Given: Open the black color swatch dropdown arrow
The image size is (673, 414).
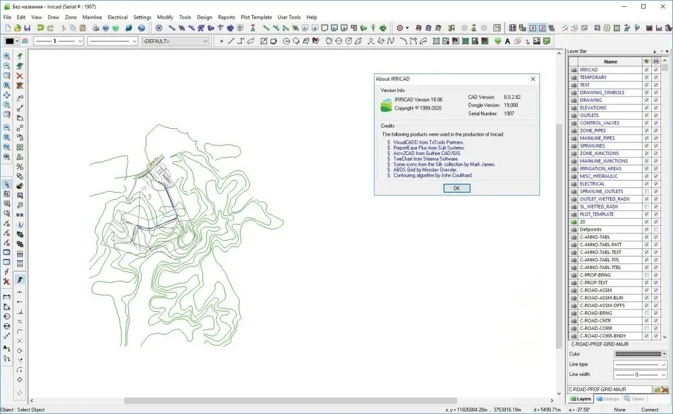Looking at the screenshot, I should [x=17, y=41].
